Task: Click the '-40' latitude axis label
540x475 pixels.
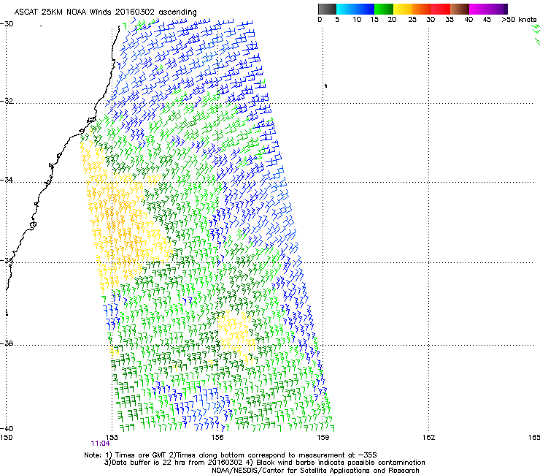Action: (x=7, y=428)
